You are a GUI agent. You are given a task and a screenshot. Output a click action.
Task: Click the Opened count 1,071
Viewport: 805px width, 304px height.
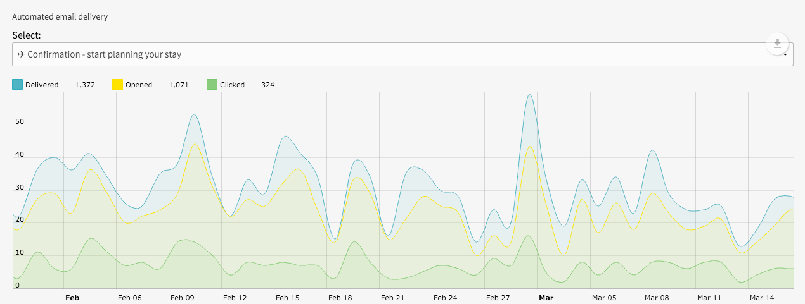pyautogui.click(x=179, y=85)
